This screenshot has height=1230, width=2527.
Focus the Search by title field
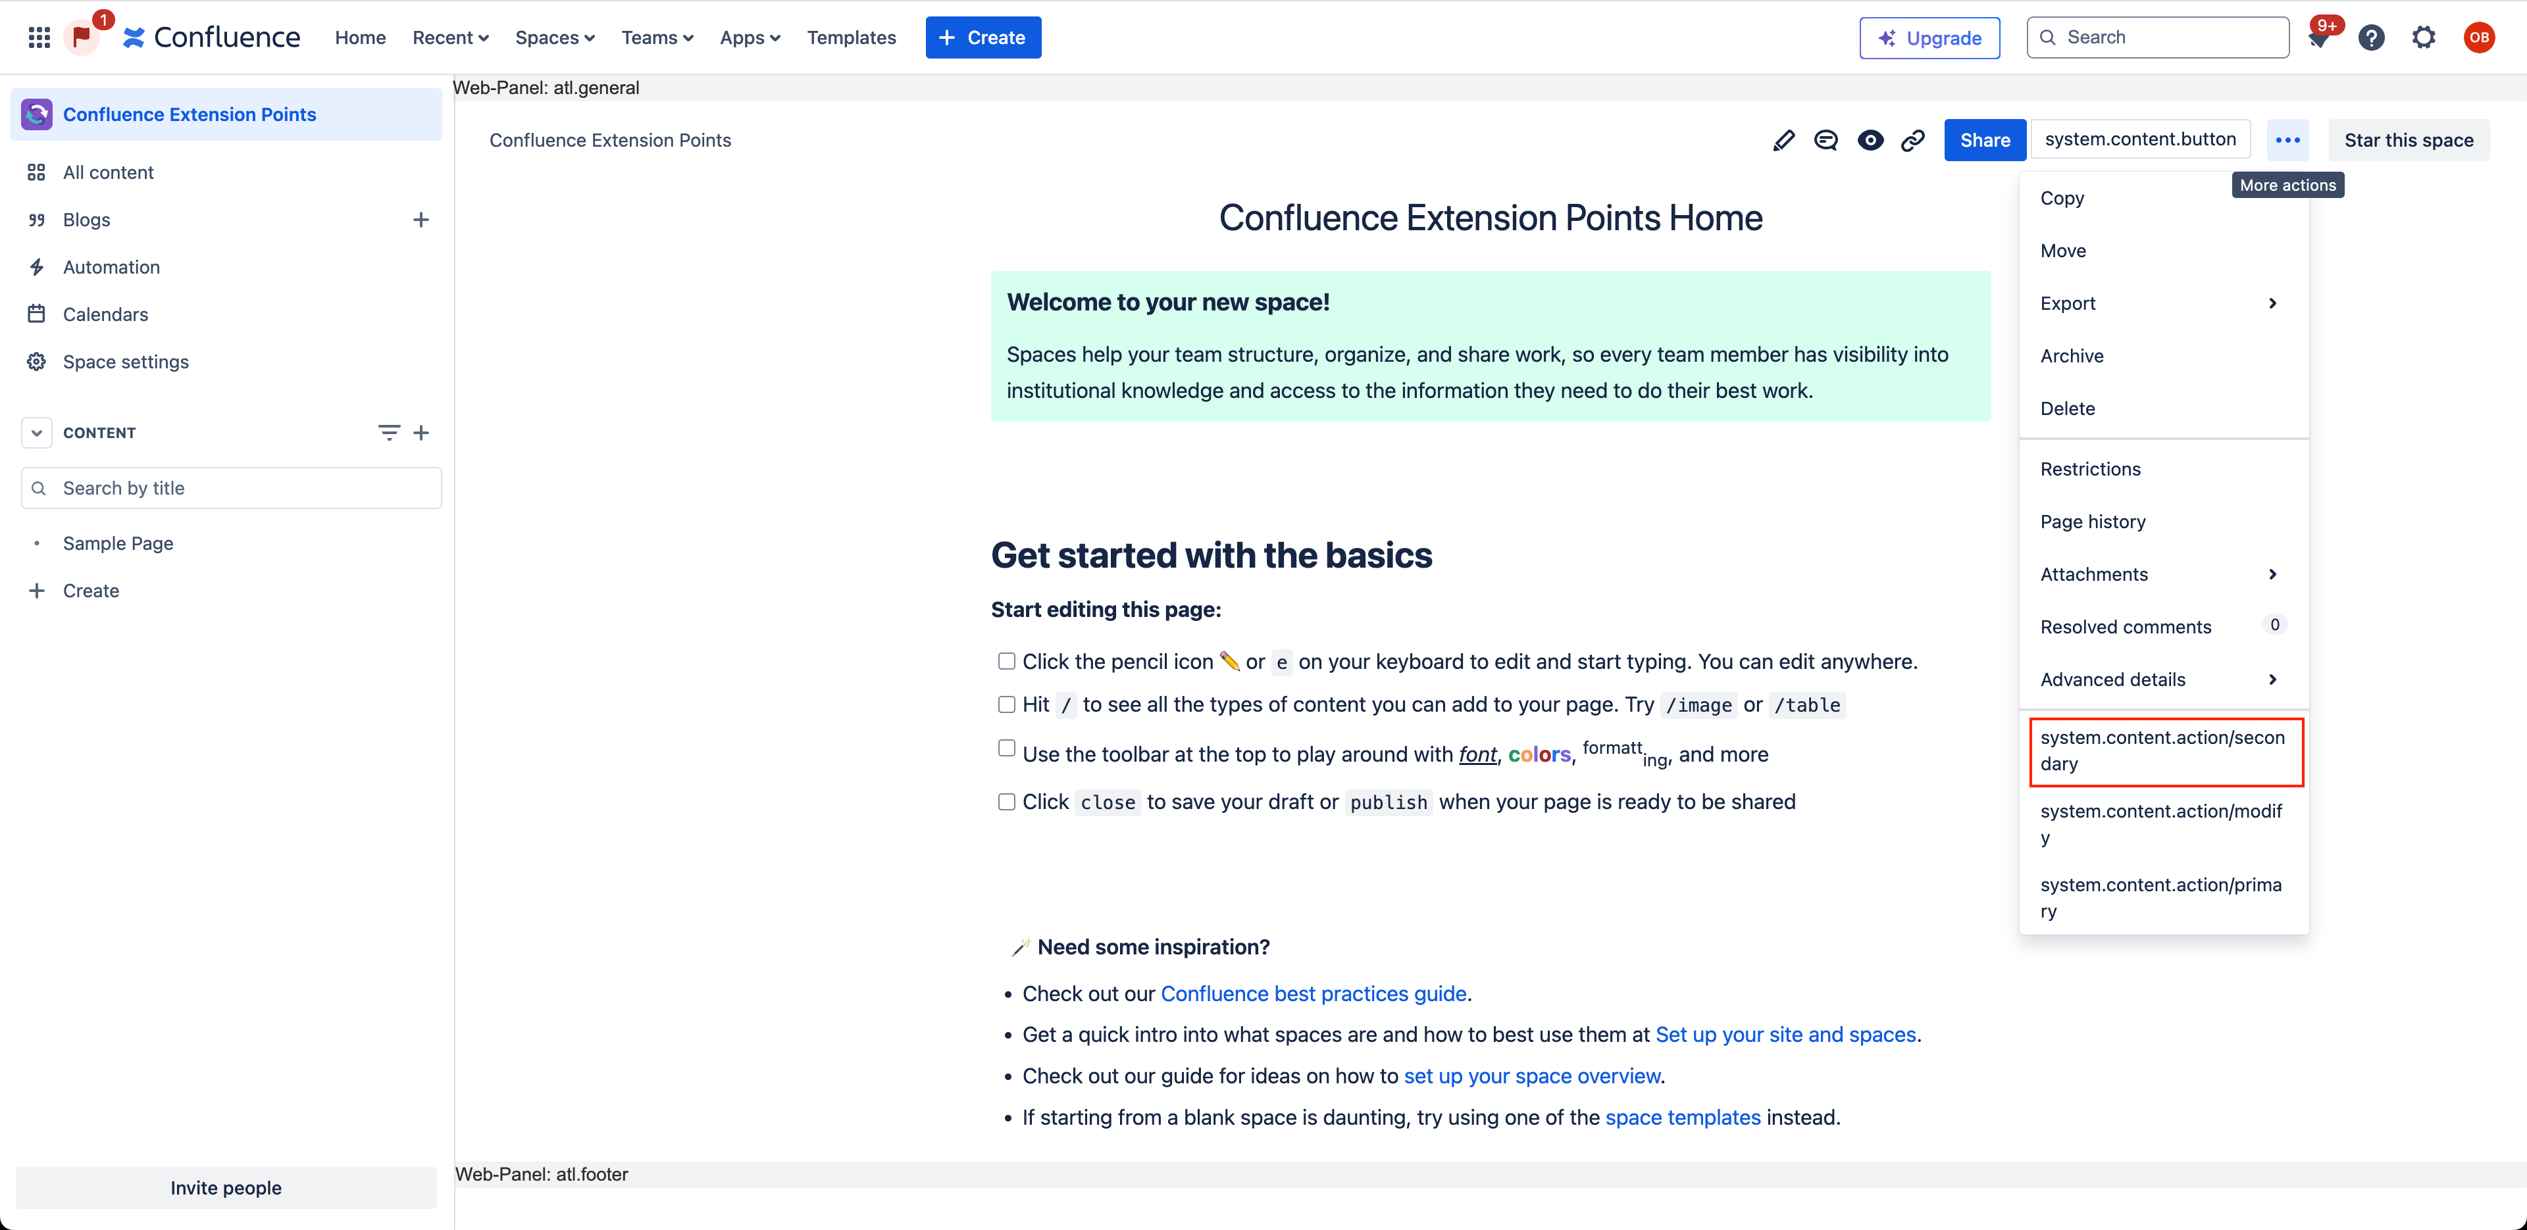tap(232, 487)
